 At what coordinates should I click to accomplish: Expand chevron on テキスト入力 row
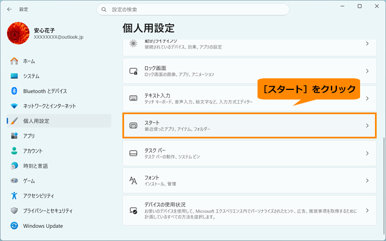(x=367, y=98)
